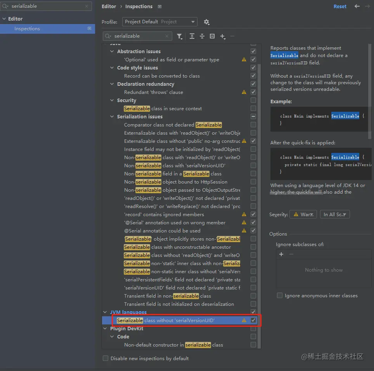The image size is (374, 371).
Task: Check Disable new inspections by default
Action: [106, 358]
